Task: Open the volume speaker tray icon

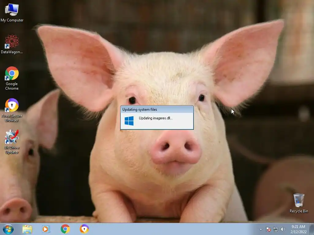Action: click(283, 229)
